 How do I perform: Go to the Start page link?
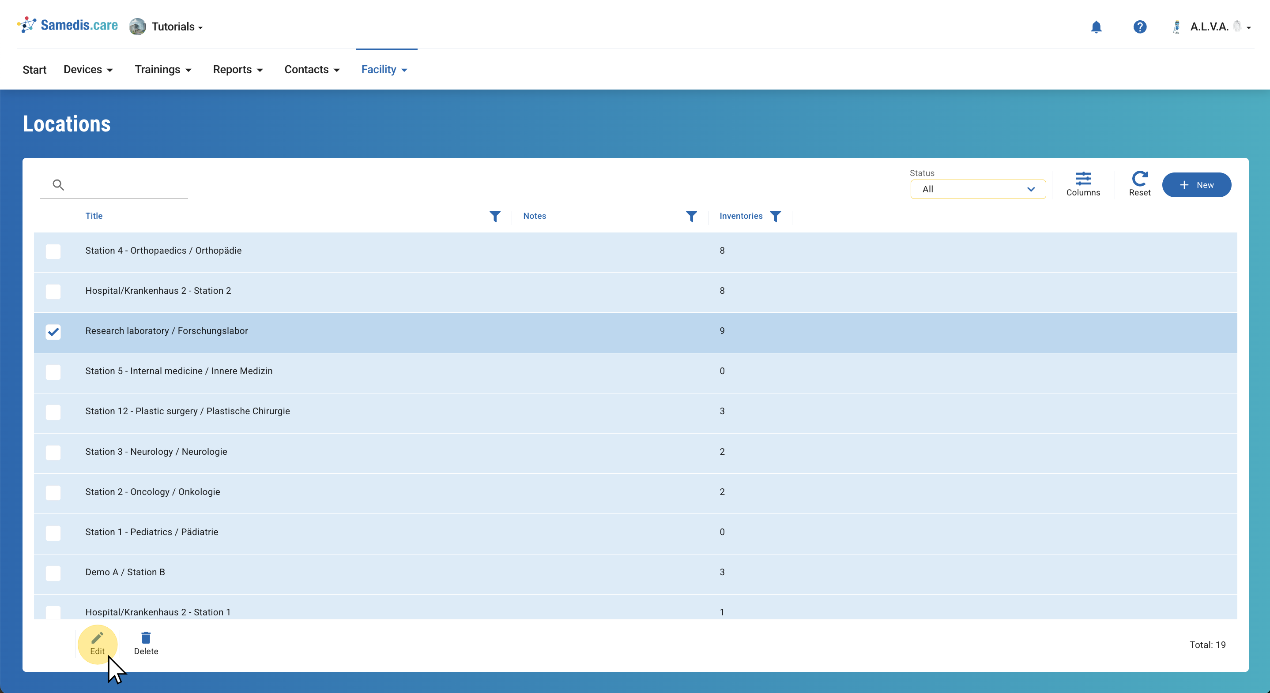pos(34,69)
